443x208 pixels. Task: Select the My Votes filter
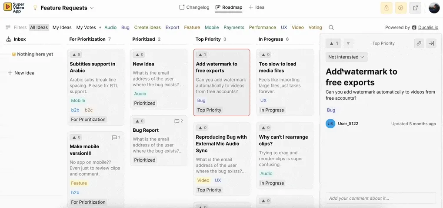pos(86,27)
